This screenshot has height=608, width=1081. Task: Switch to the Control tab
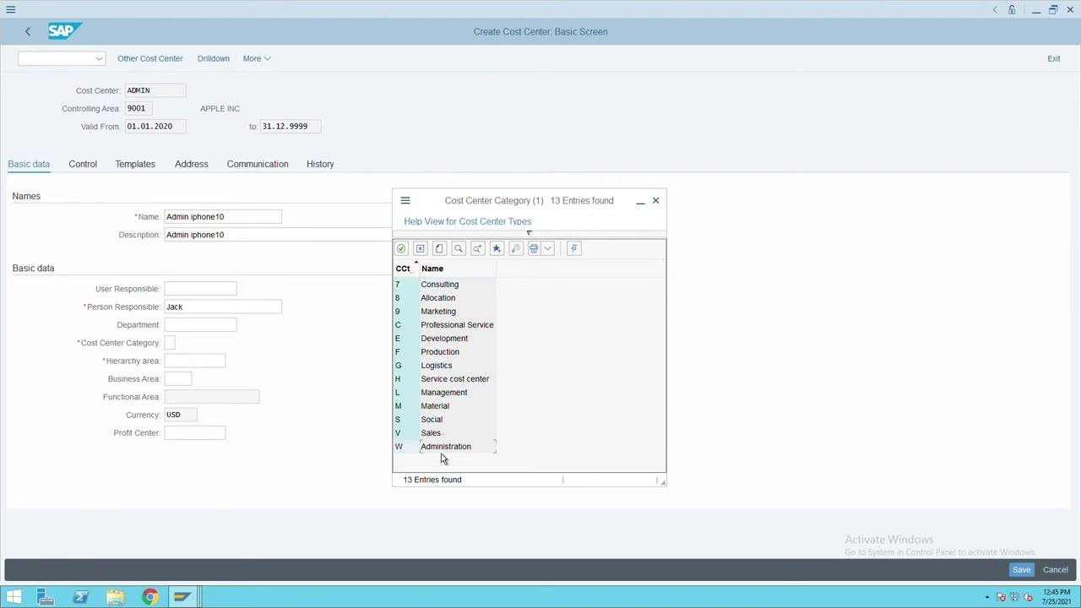tap(83, 164)
